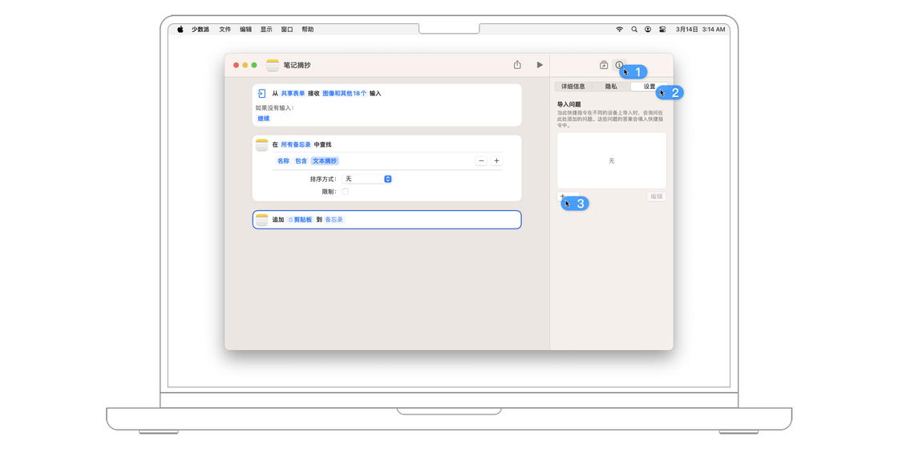898x449 pixels.
Task: Click the Share icon in the title bar
Action: pyautogui.click(x=517, y=65)
